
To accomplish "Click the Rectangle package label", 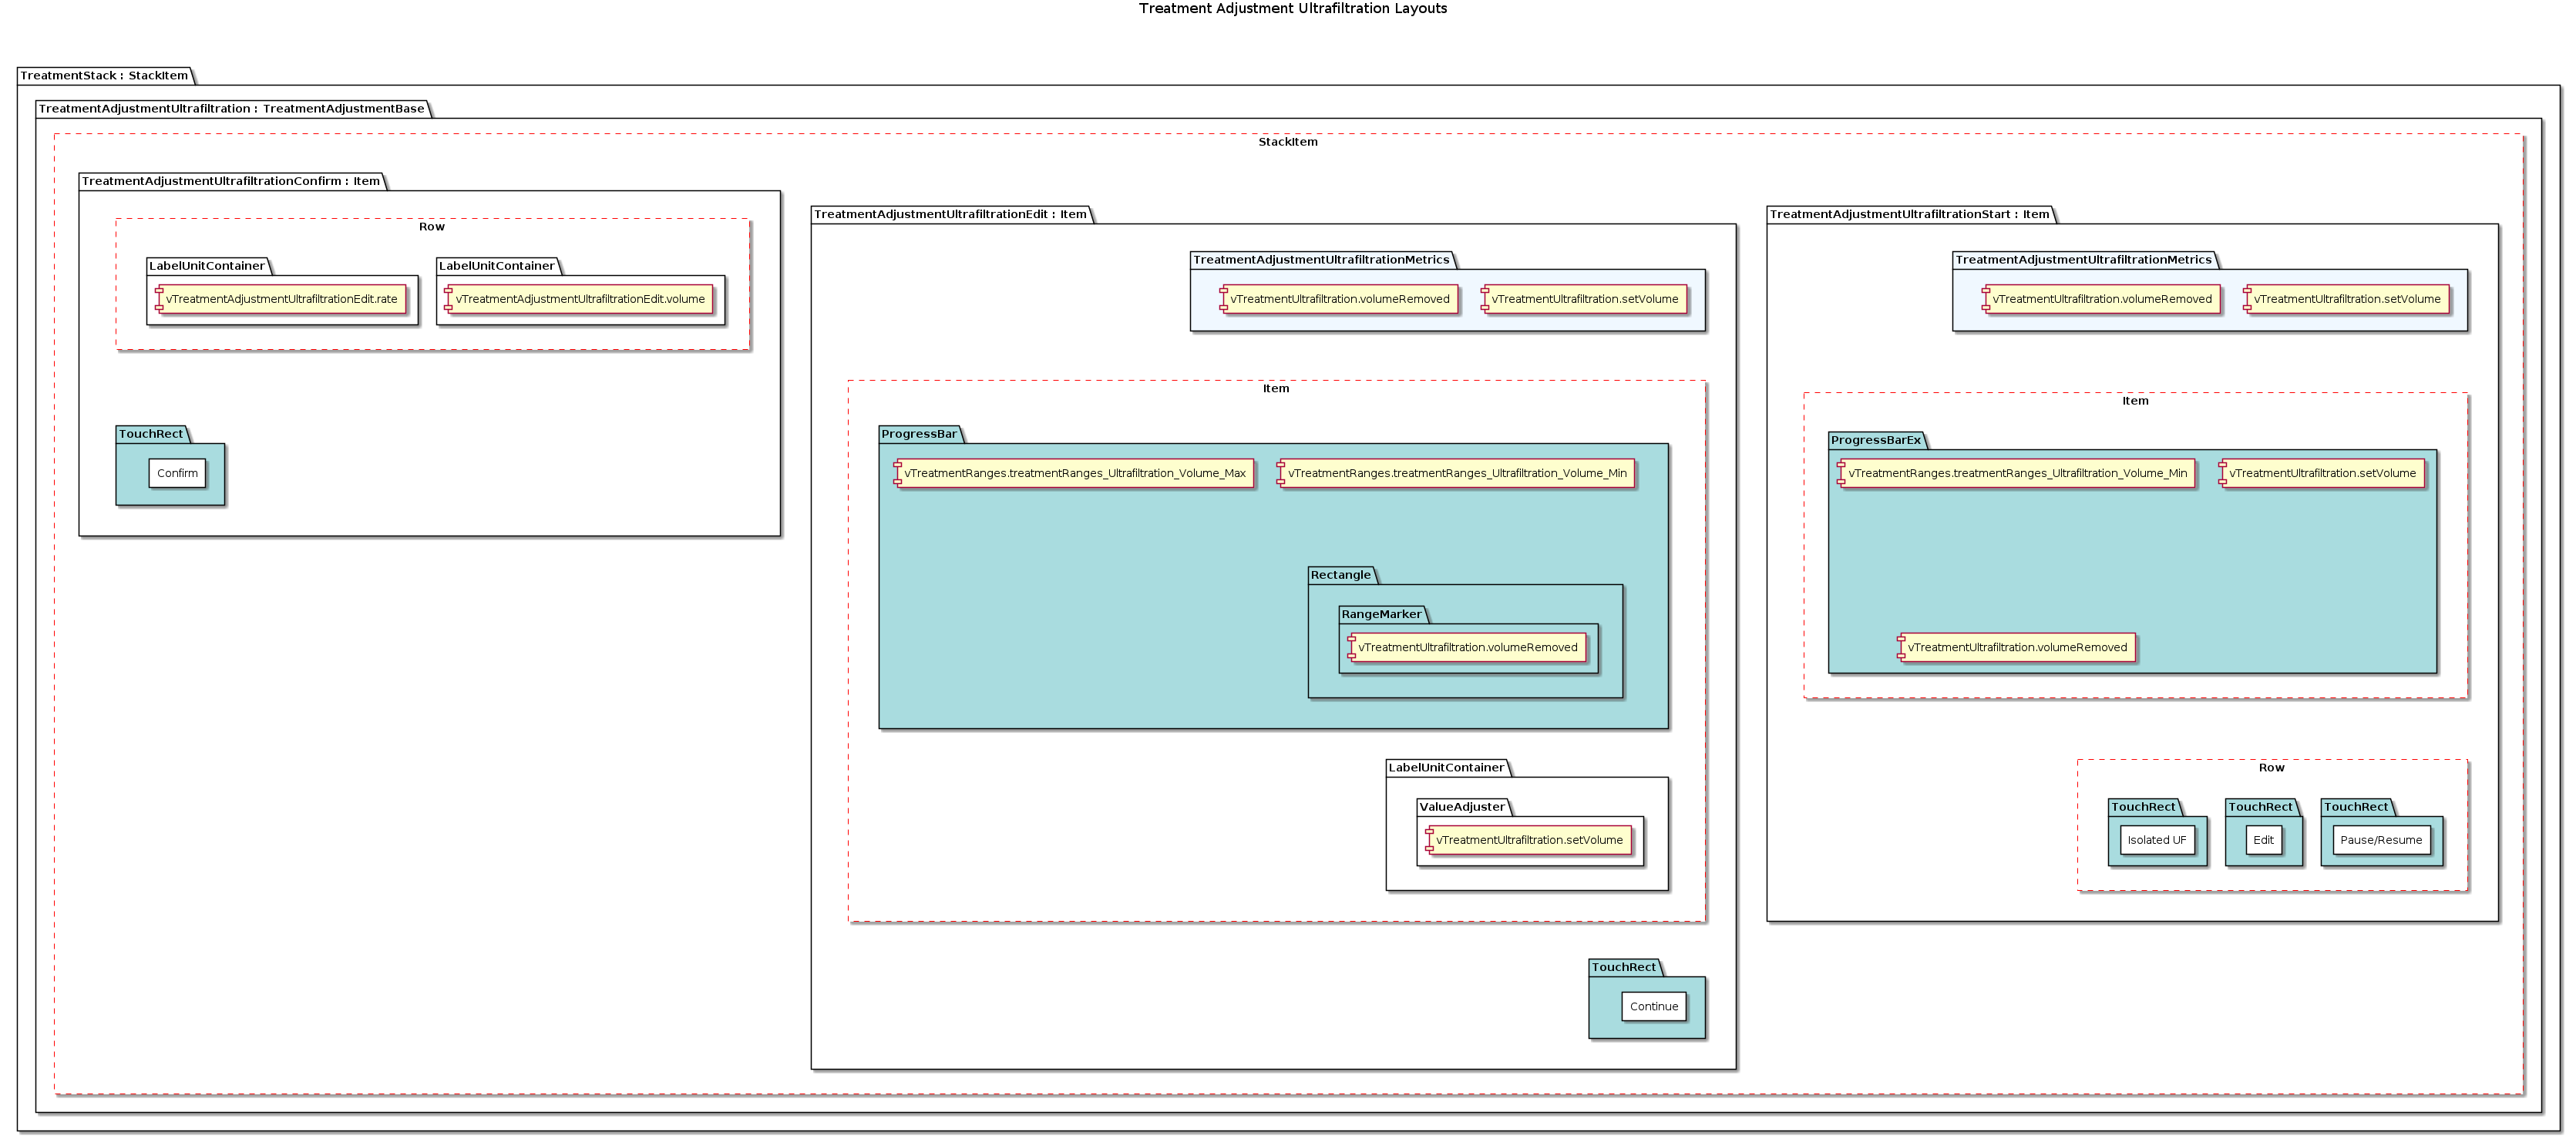I will pos(1340,575).
